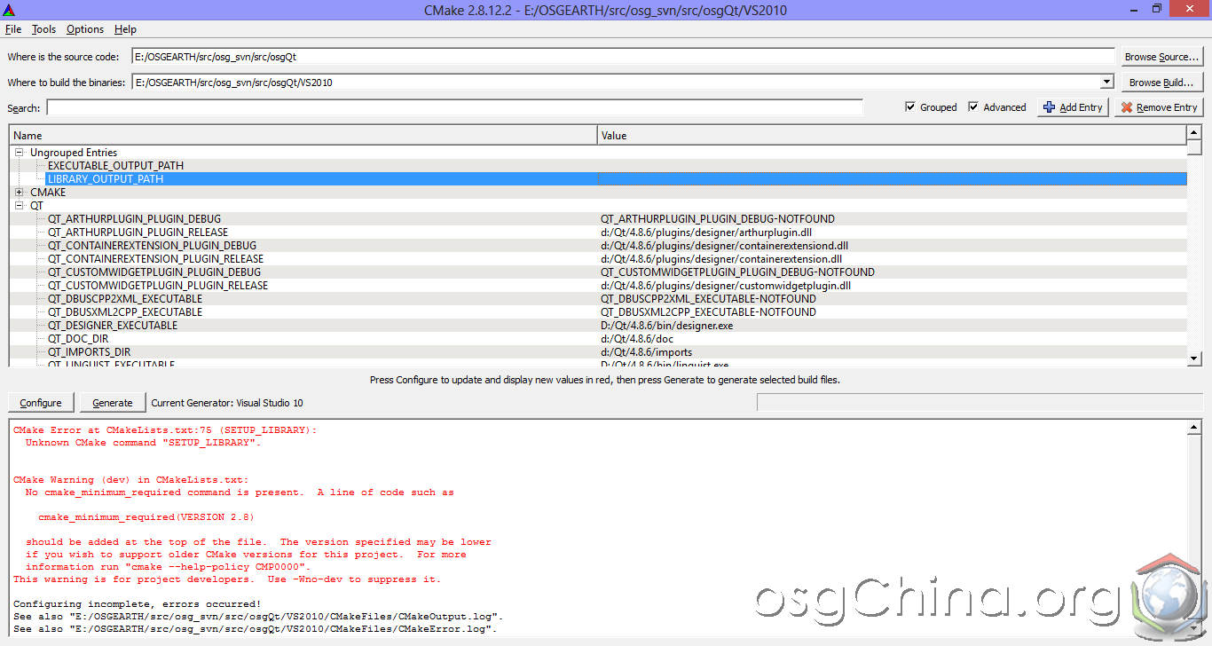Click the Remove Entry button
The height and width of the screenshot is (646, 1212).
tap(1159, 107)
